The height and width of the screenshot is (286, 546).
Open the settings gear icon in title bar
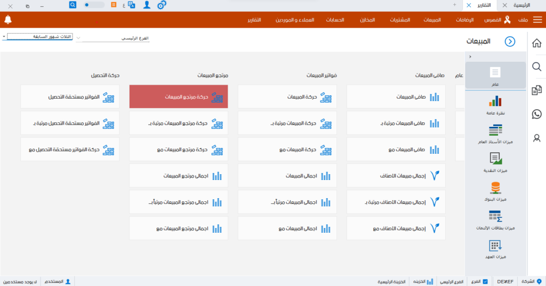tap(162, 5)
